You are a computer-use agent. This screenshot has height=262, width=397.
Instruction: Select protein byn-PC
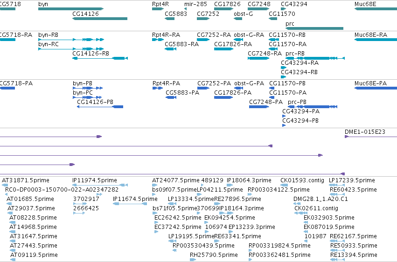point(87,97)
